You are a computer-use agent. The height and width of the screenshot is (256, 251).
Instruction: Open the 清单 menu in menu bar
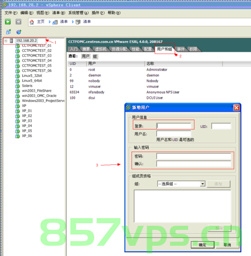59,13
